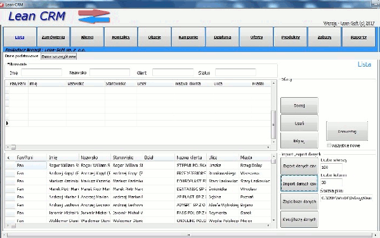Image resolution: width=380 pixels, height=238 pixels.
Task: Click the Dział header in lower table
Action: [159, 157]
